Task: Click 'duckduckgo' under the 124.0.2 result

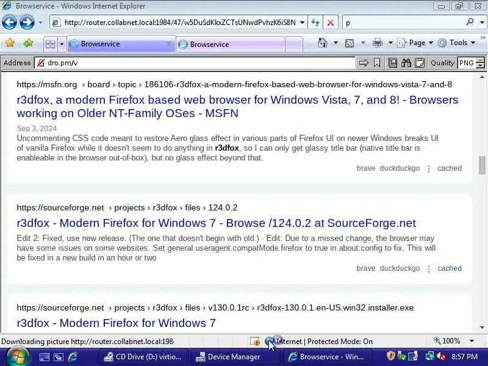Action: [x=400, y=268]
